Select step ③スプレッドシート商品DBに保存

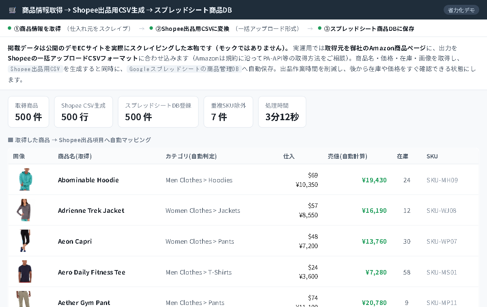[x=369, y=28]
